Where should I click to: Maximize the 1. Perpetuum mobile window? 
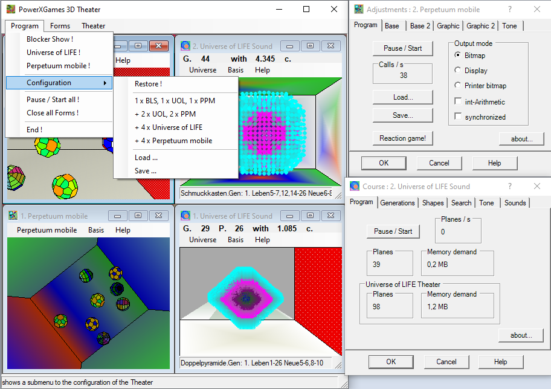138,216
